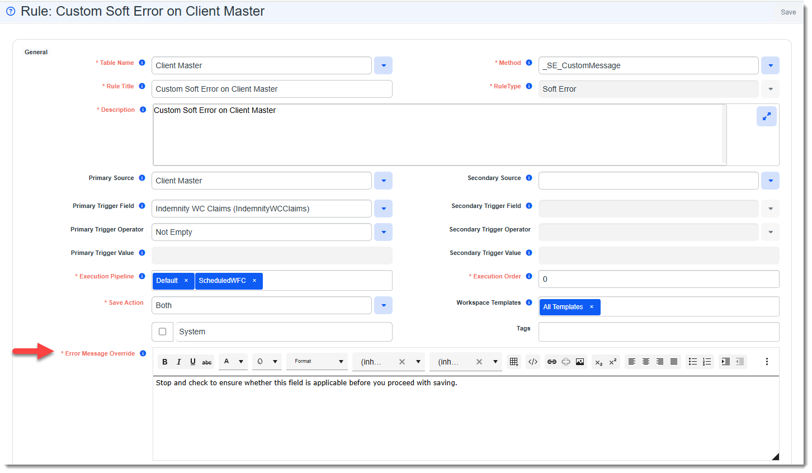Image resolution: width=812 pixels, height=473 pixels.
Task: Click the Error Message Override text body
Action: coord(466,418)
